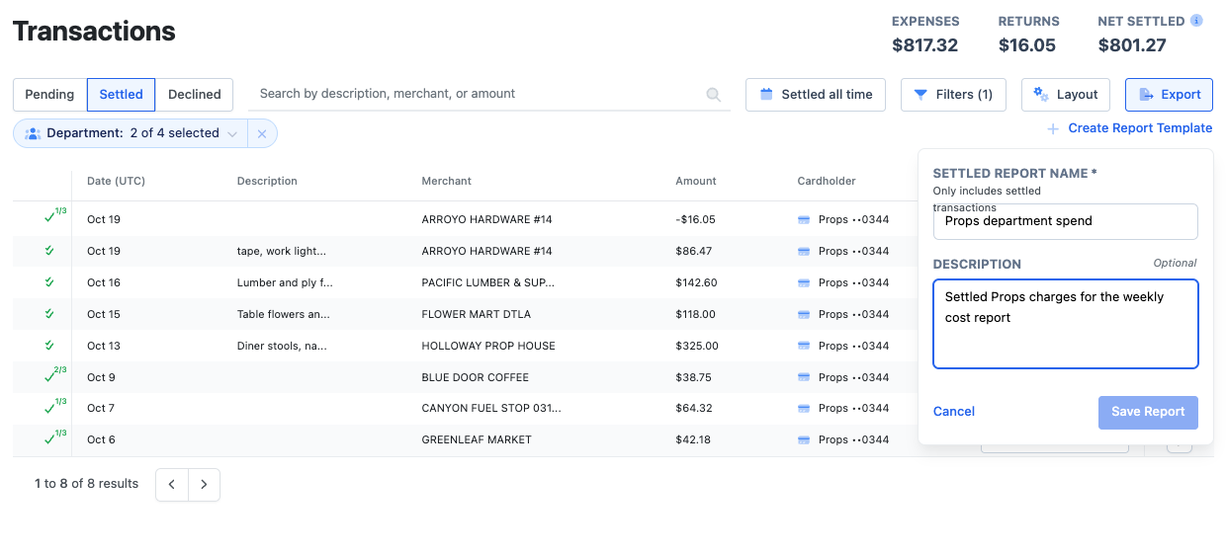Click card icon in PACIFIC LUMBER row

pos(804,282)
